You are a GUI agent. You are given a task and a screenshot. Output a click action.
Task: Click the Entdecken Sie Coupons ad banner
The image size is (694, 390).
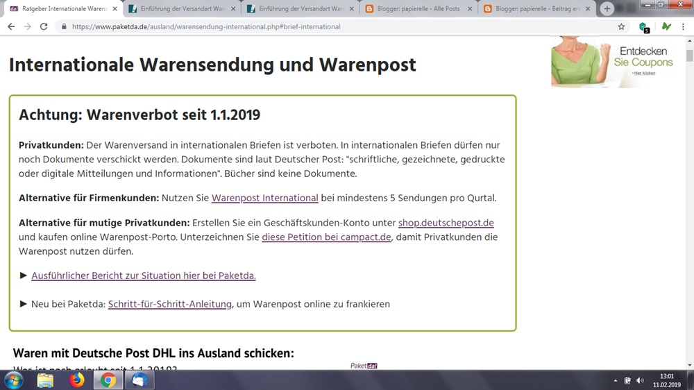pos(613,62)
